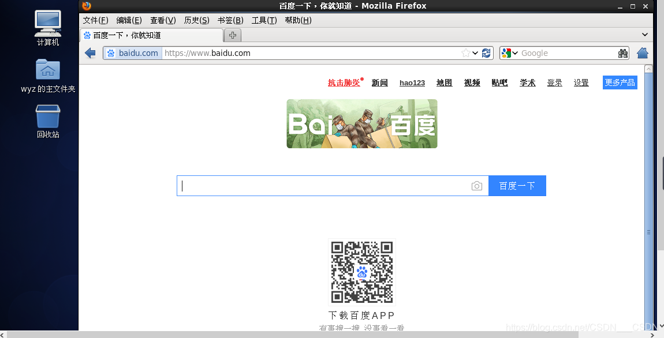
Task: Click the 百度一下 search button
Action: pyautogui.click(x=517, y=186)
